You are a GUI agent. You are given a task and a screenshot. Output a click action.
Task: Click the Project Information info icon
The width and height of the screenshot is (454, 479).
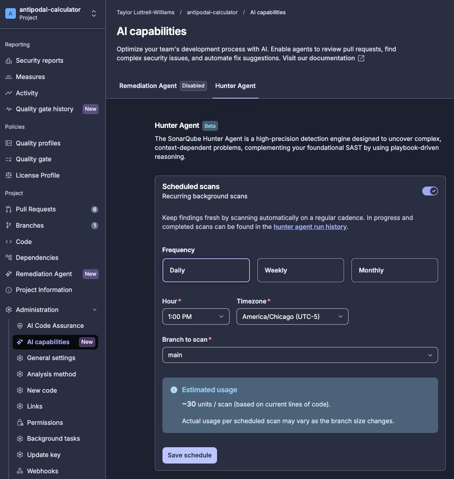(9, 290)
